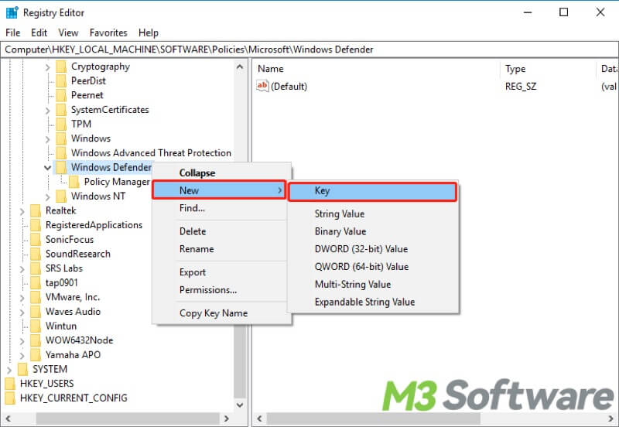Expand the SystemCertificates tree node
Screen dimensions: 619x427
pyautogui.click(x=48, y=111)
